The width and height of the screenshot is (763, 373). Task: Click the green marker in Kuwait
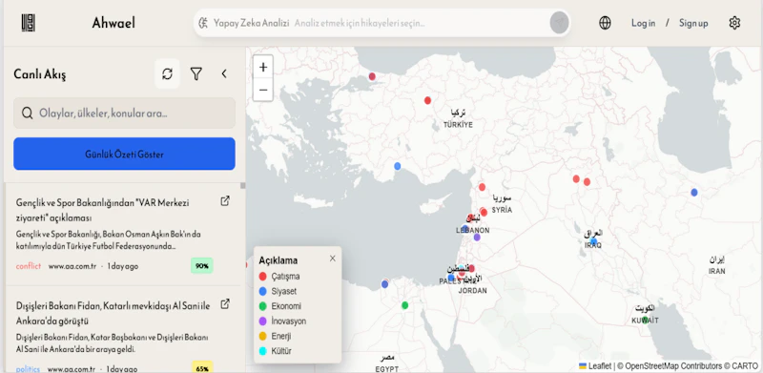[646, 320]
